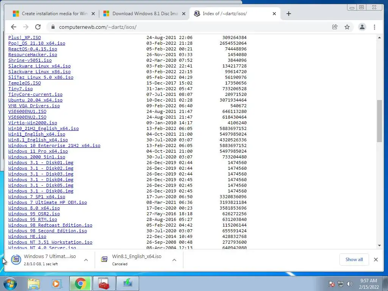Open Windows_NT_3.51_Workstation.iso link

[50, 242]
